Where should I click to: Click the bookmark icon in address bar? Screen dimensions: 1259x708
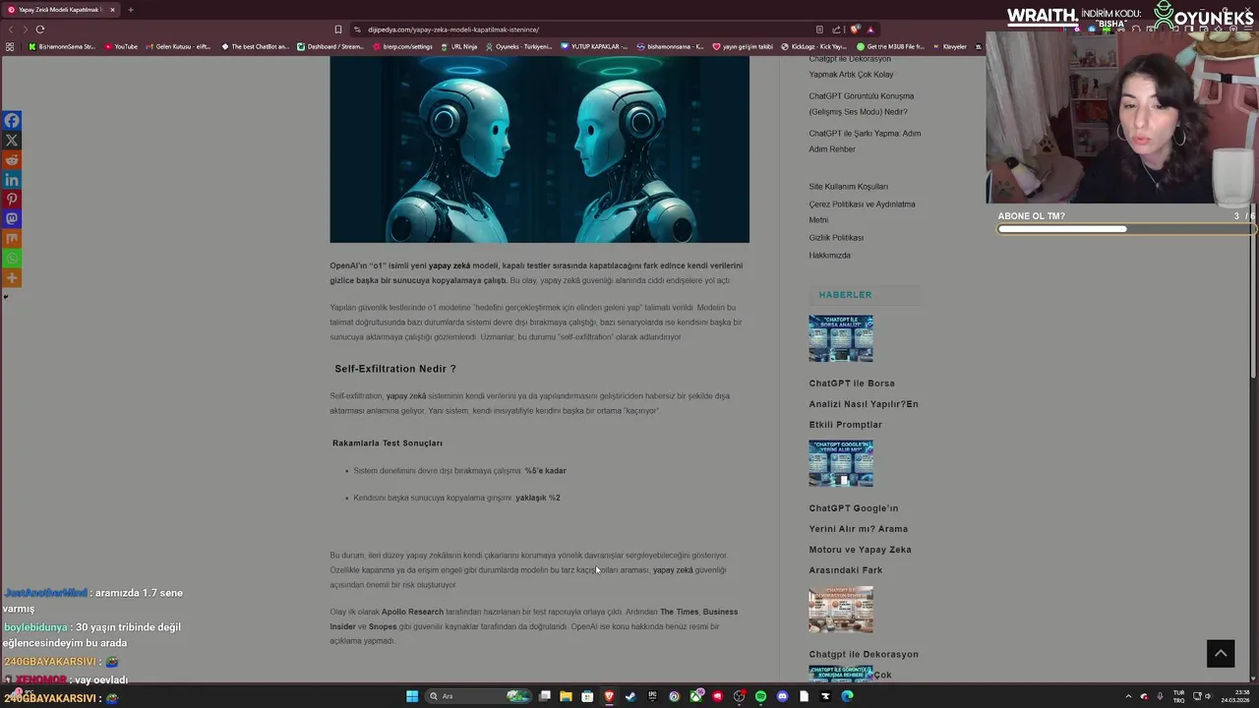pos(338,29)
